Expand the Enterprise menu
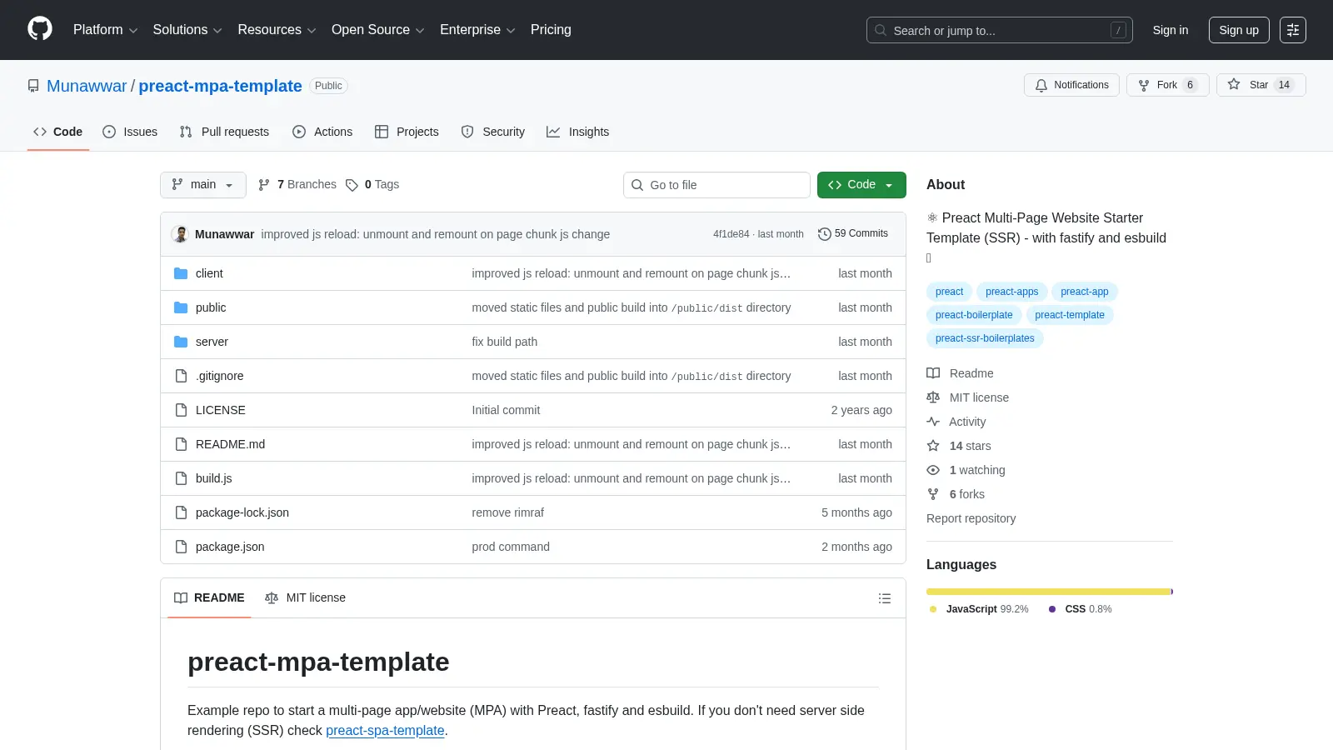 (x=477, y=30)
